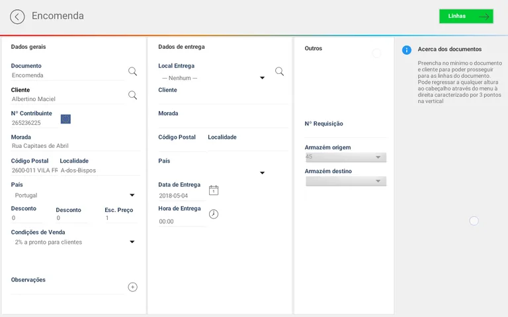Search for a Local Entrega

(279, 71)
